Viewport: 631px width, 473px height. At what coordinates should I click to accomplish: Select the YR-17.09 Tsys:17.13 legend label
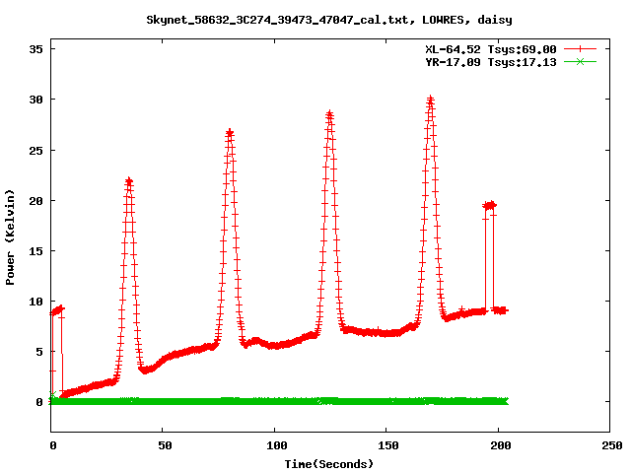pyautogui.click(x=491, y=62)
